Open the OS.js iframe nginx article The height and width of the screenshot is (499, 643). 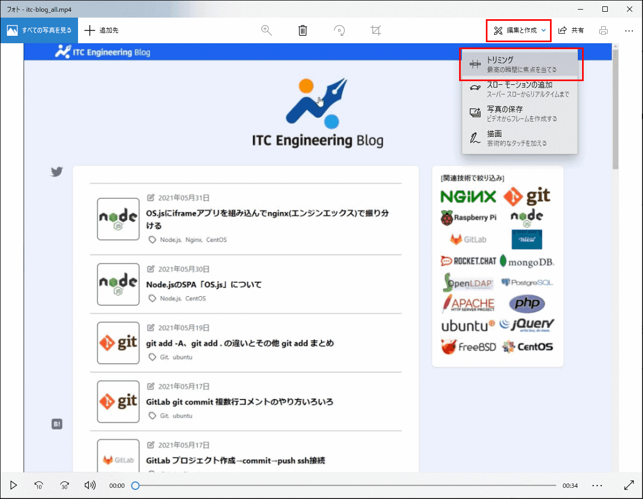point(267,219)
